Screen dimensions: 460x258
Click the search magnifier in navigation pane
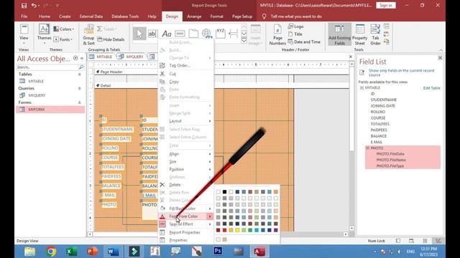coord(81,67)
